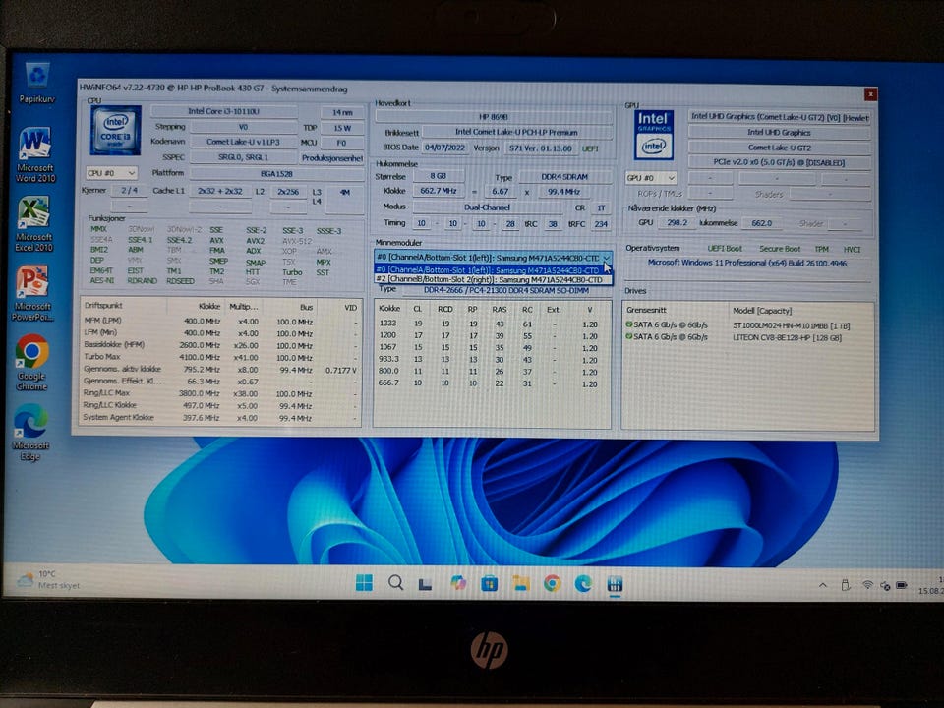Click DDR4 SDRAM memory type value
This screenshot has height=708, width=944.
pyautogui.click(x=564, y=177)
